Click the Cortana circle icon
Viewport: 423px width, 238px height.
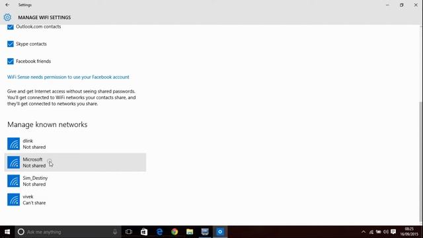[21, 232]
